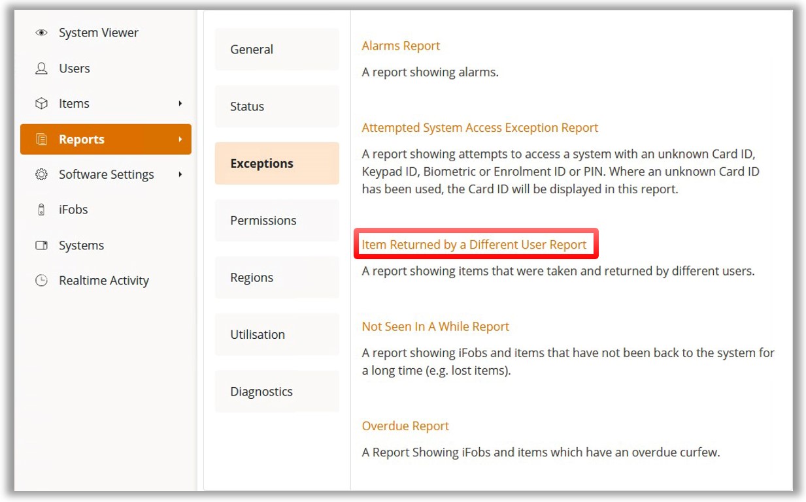Click the Systems cabinet icon

41,245
